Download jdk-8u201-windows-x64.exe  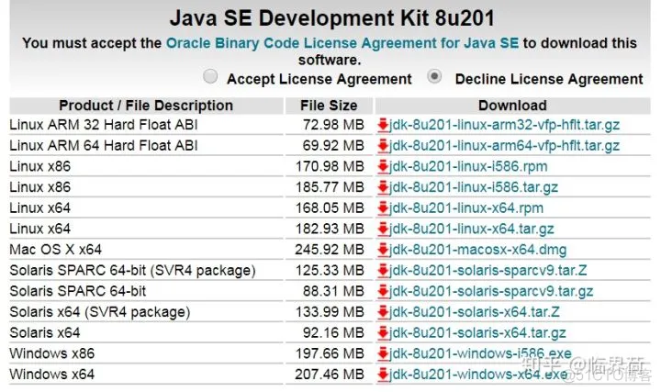pos(478,375)
